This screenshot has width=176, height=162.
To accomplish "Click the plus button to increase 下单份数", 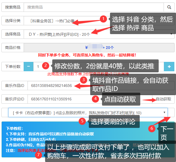I will [x=169, y=67].
